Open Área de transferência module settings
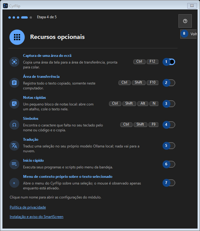200x231 pixels. 41,77
